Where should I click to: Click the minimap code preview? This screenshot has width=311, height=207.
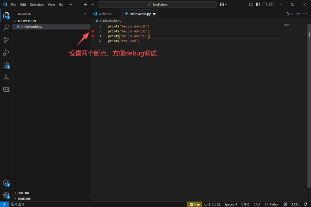click(287, 25)
